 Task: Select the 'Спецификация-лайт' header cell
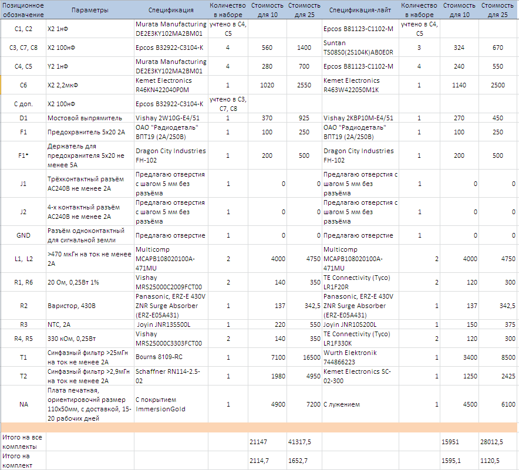(360, 10)
